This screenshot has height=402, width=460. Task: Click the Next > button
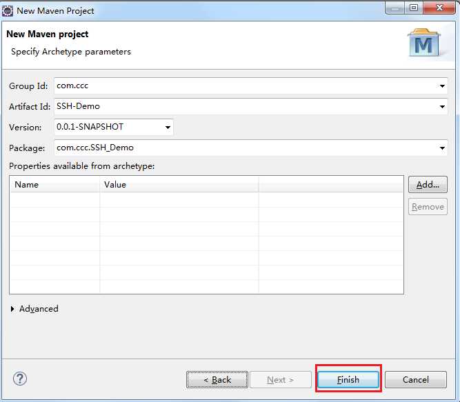click(x=281, y=380)
